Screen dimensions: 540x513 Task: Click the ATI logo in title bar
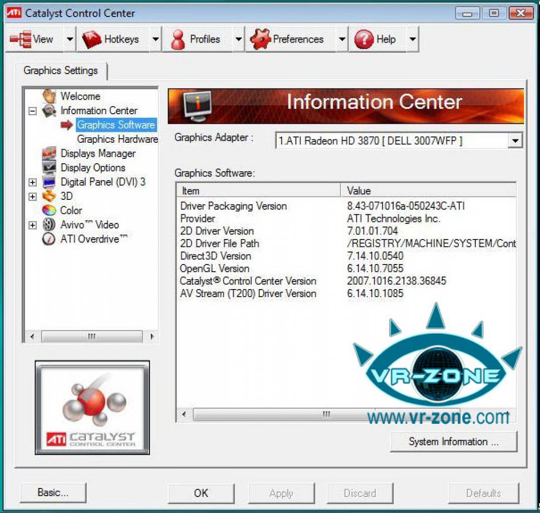pos(14,13)
